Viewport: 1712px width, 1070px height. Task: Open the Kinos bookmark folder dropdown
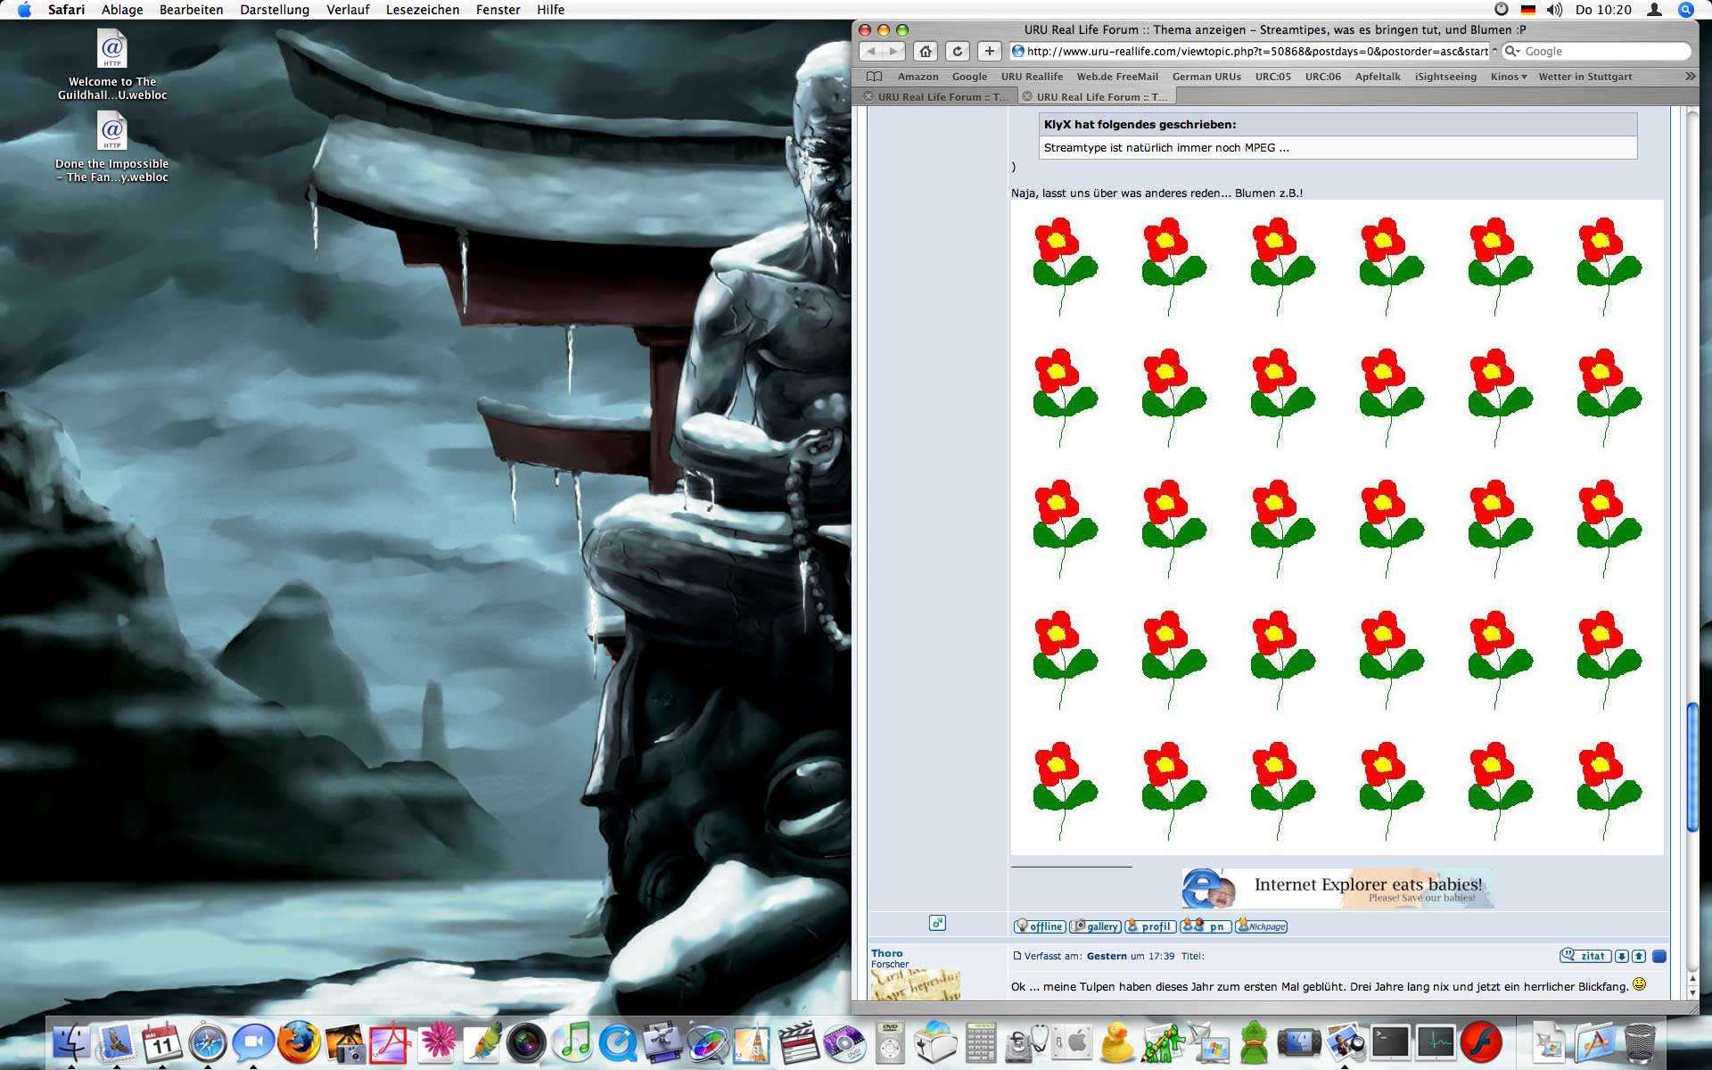click(1509, 77)
